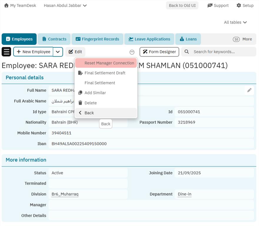Screen dimensions: 259x226
Task: Click the search magnifier icon
Action: pyautogui.click(x=187, y=52)
